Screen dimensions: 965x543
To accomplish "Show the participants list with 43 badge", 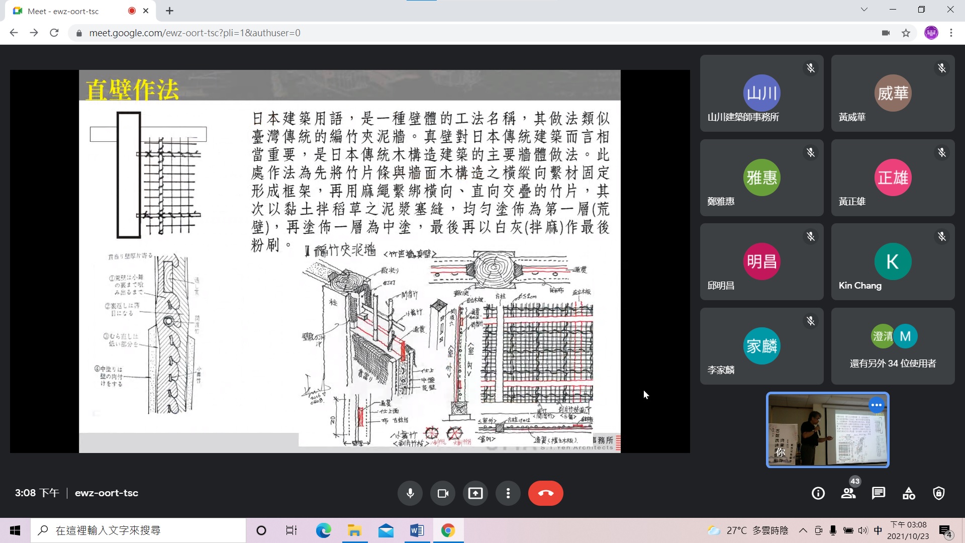I will point(848,493).
